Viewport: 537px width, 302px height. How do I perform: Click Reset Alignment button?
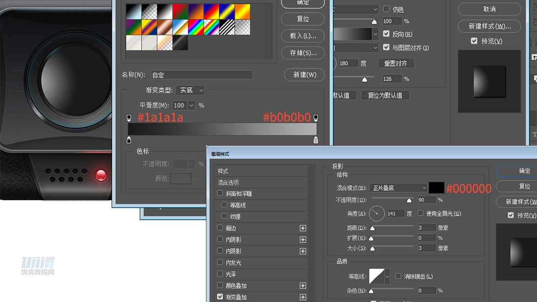tap(395, 63)
